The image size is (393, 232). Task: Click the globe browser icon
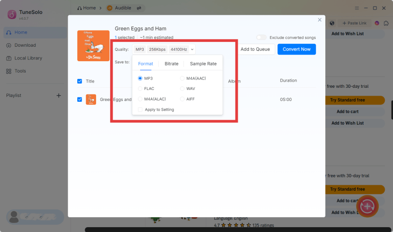(x=332, y=23)
